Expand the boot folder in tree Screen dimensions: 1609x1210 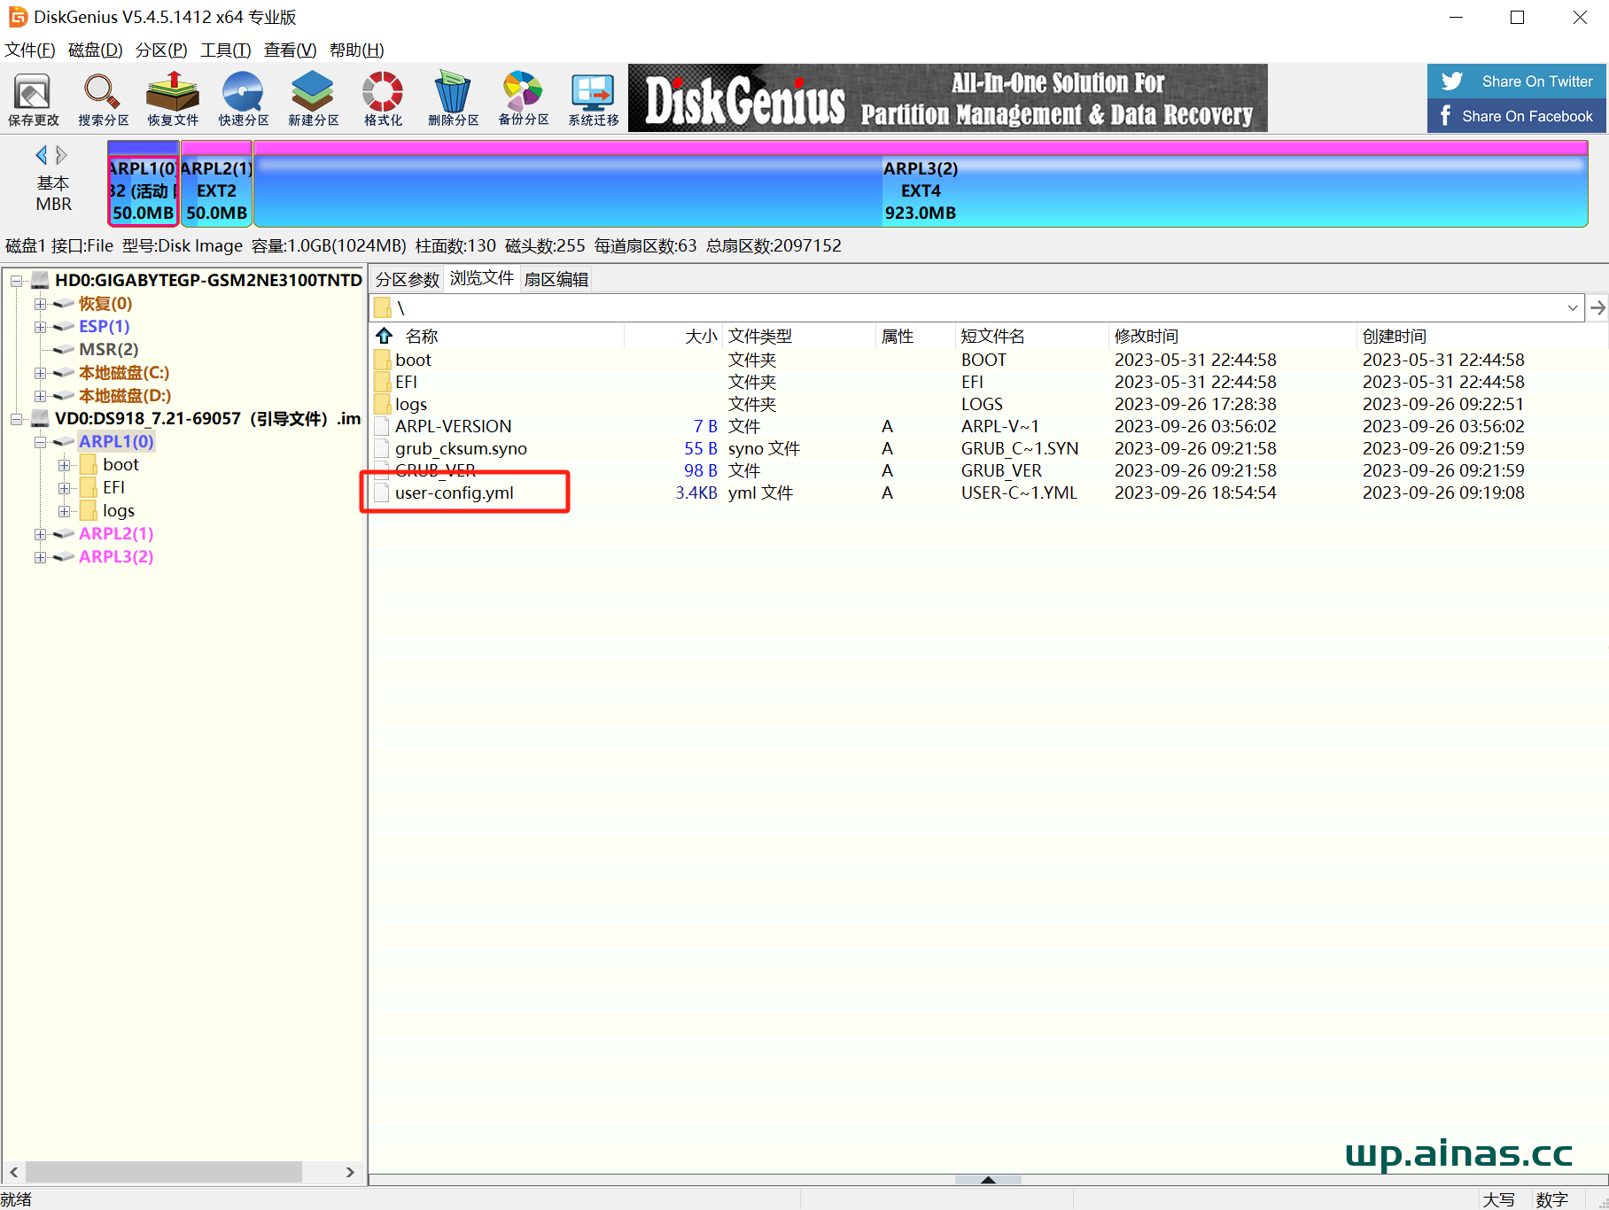point(64,465)
